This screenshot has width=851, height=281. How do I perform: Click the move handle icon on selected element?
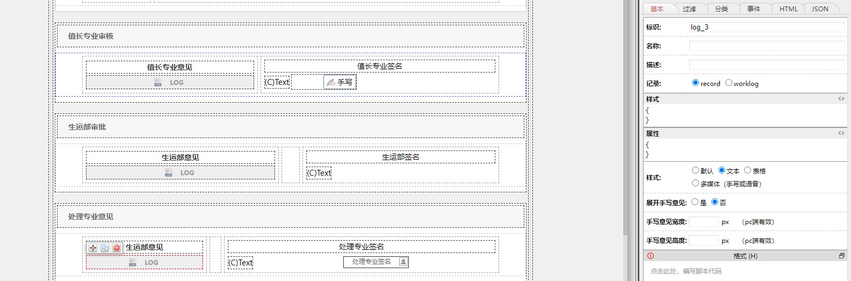pos(93,248)
